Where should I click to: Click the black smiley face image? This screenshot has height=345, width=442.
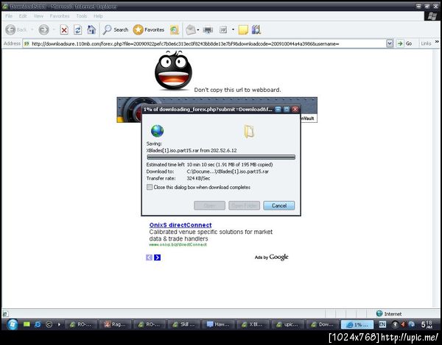[173, 71]
